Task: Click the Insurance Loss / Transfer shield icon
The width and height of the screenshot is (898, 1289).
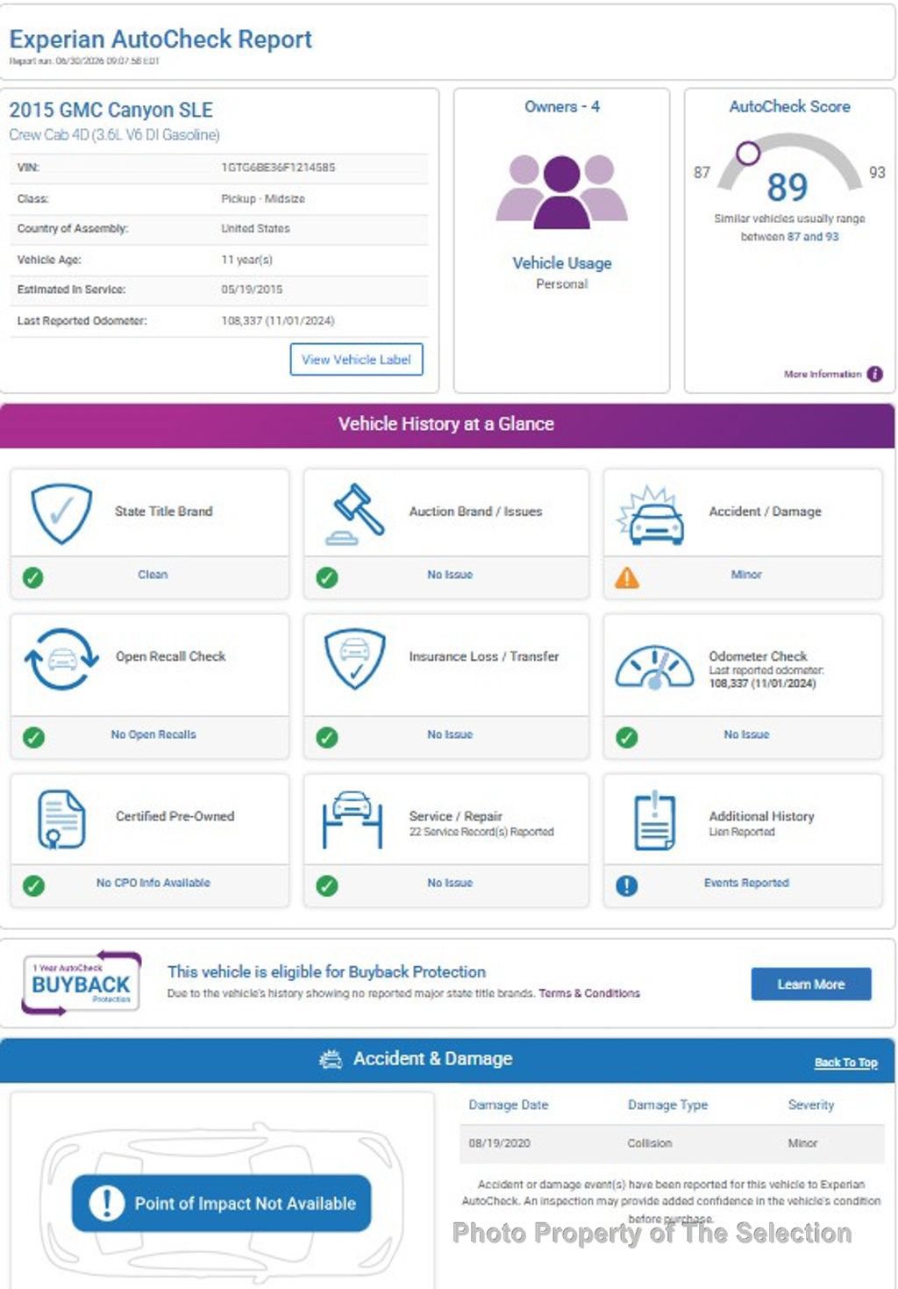Action: coord(354,658)
